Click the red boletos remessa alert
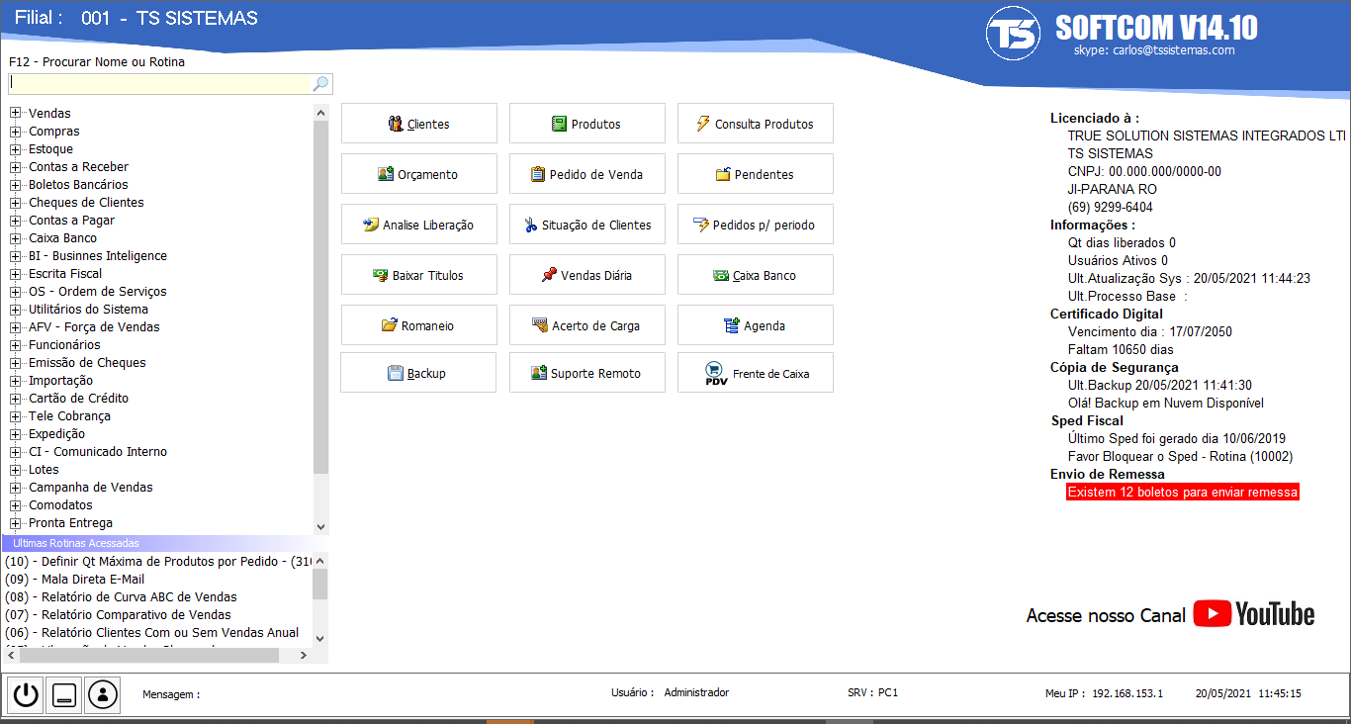Image resolution: width=1351 pixels, height=724 pixels. [x=1182, y=492]
